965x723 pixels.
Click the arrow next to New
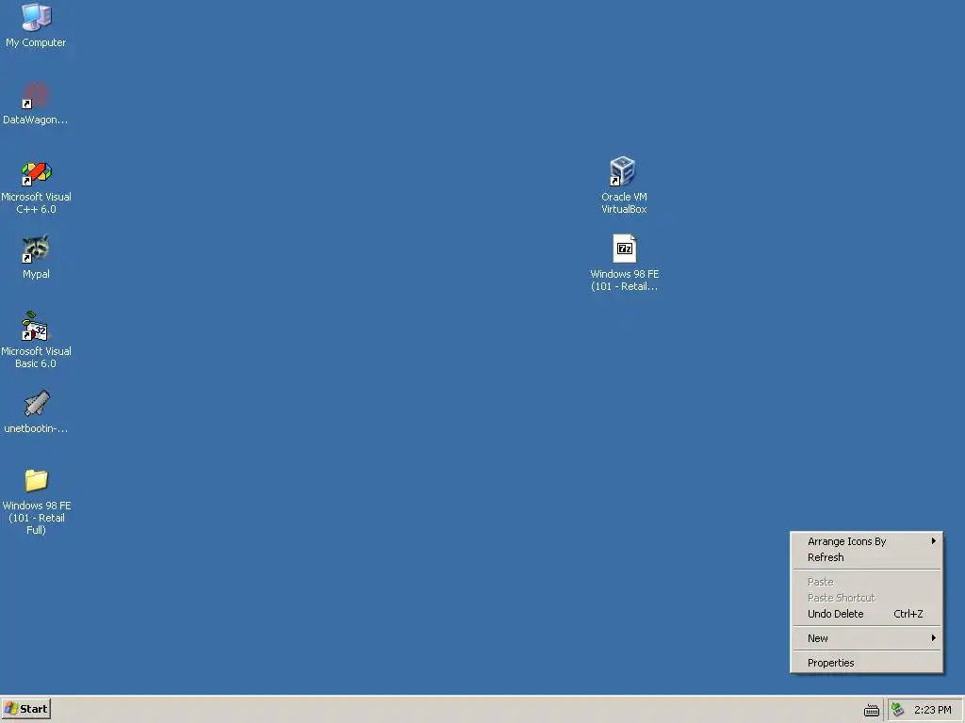click(933, 638)
